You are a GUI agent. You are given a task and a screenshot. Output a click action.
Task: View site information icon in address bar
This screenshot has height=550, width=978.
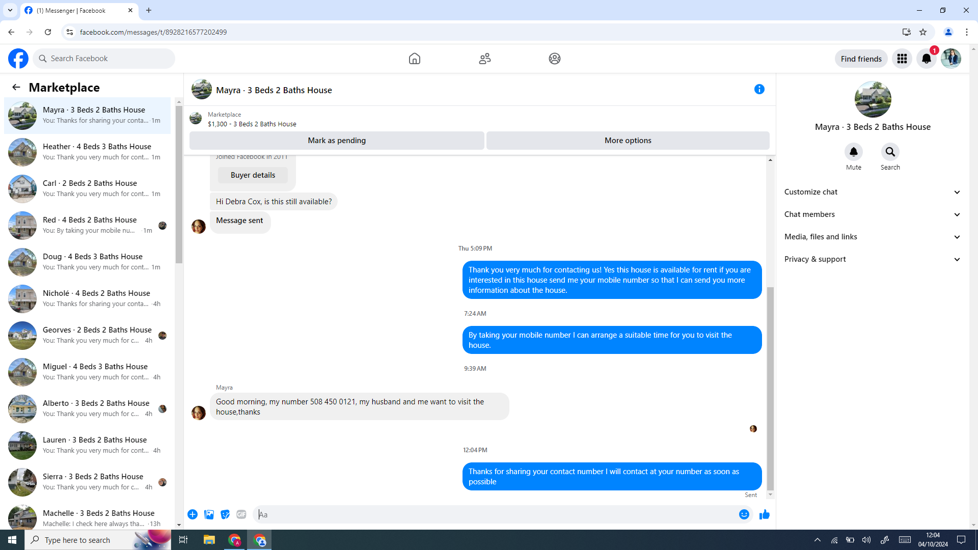click(70, 32)
